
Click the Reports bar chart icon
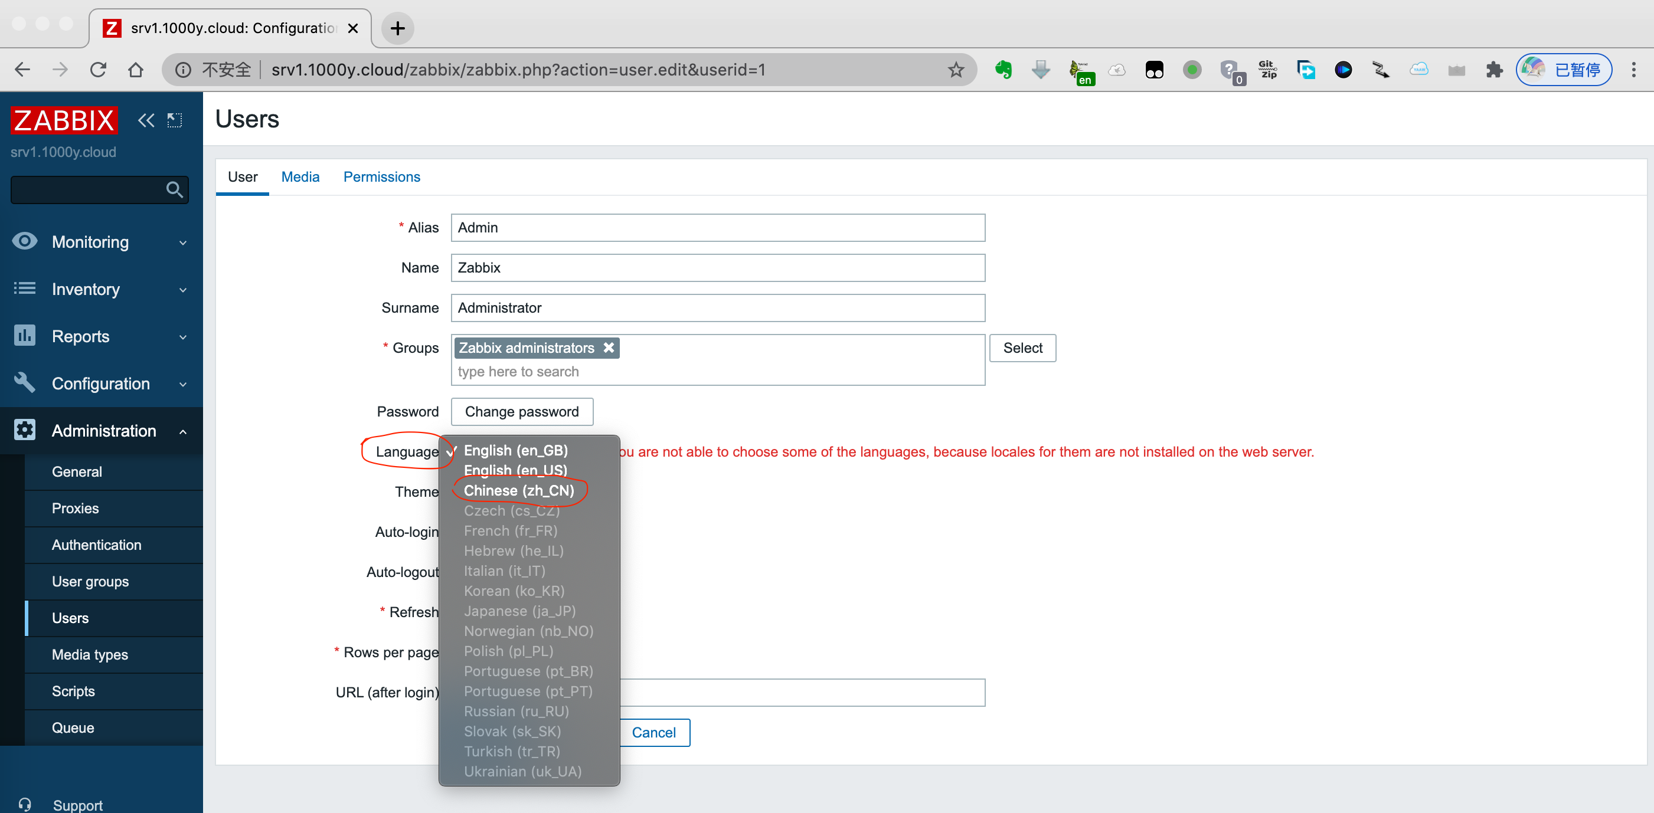pos(24,335)
